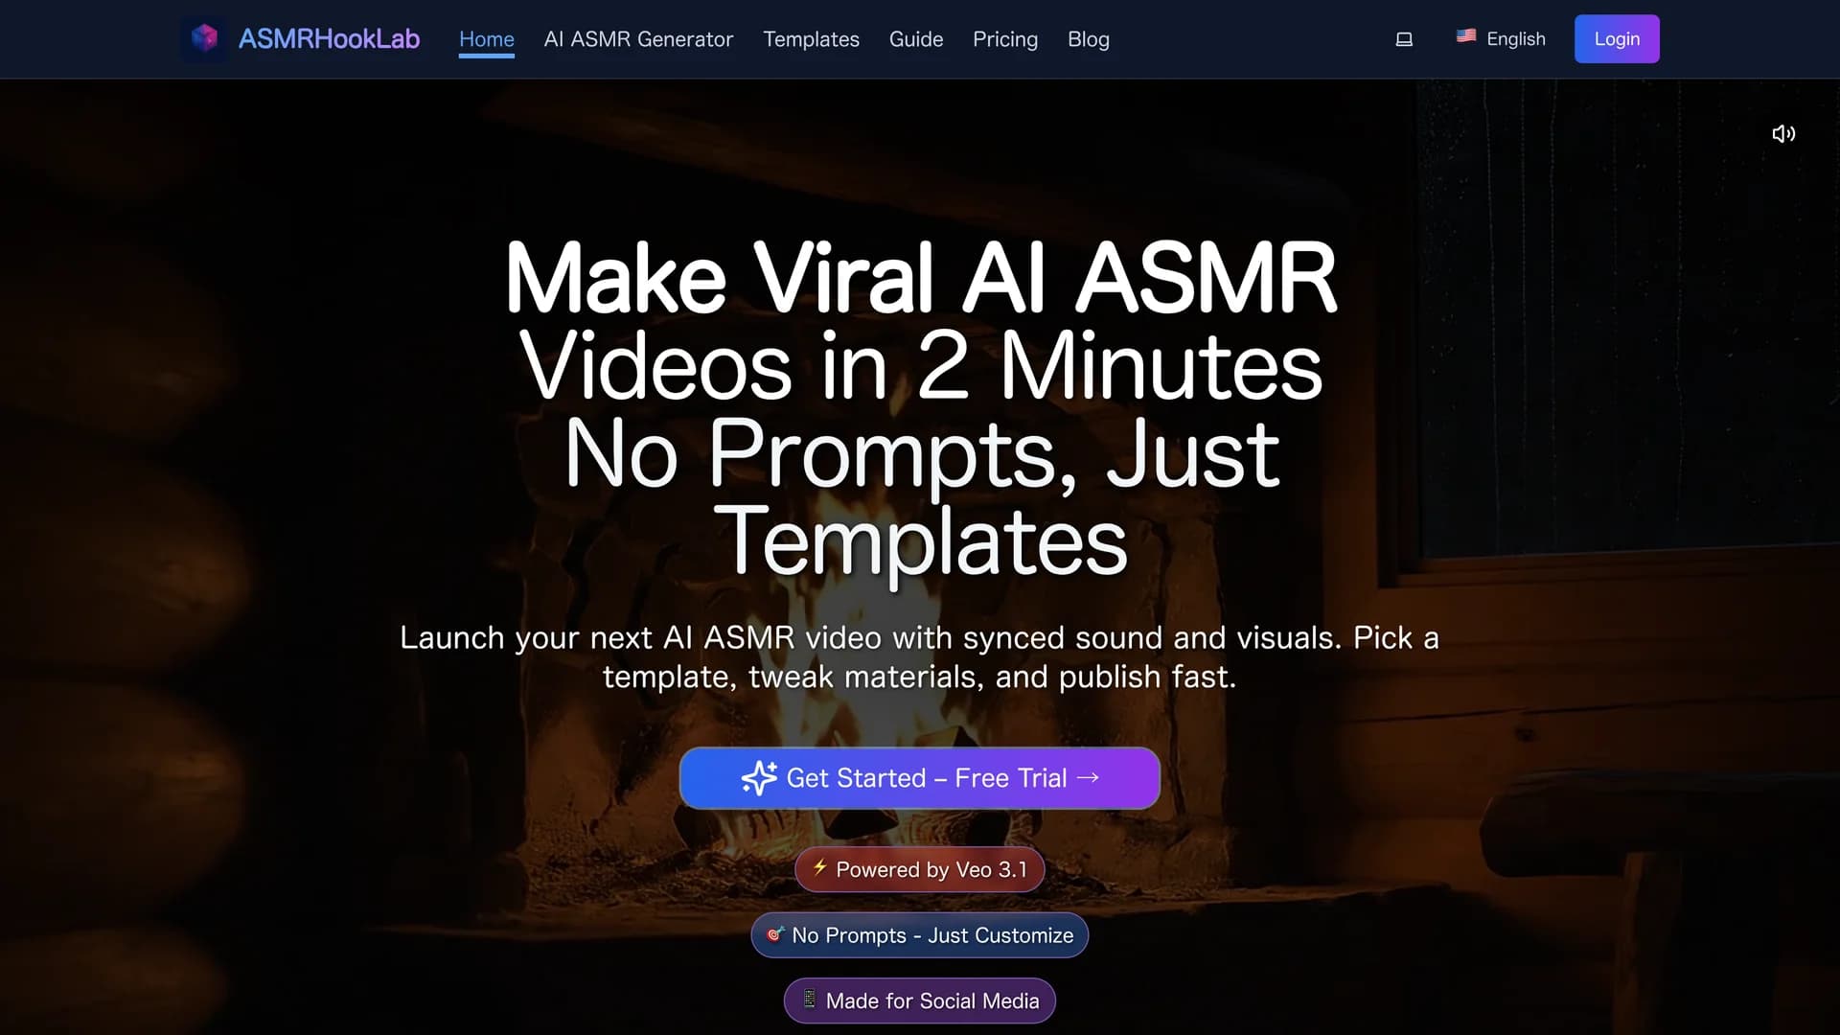
Task: Open the Guide nav item
Action: pos(916,39)
